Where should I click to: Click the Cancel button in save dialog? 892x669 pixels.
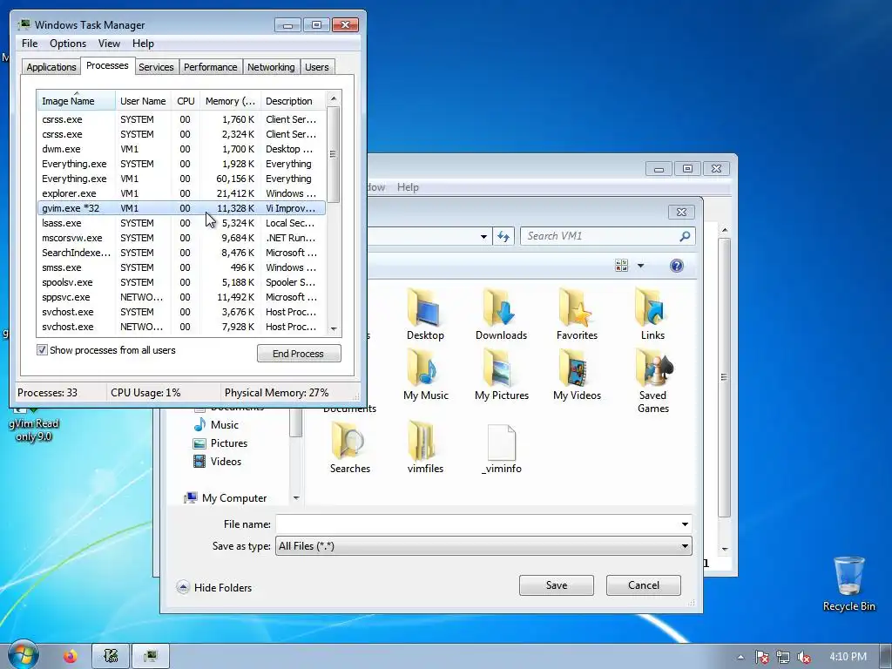coord(644,585)
